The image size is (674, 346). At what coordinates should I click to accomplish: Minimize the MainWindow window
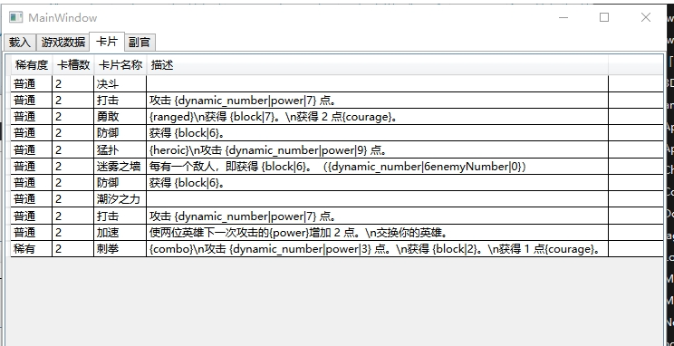click(563, 17)
